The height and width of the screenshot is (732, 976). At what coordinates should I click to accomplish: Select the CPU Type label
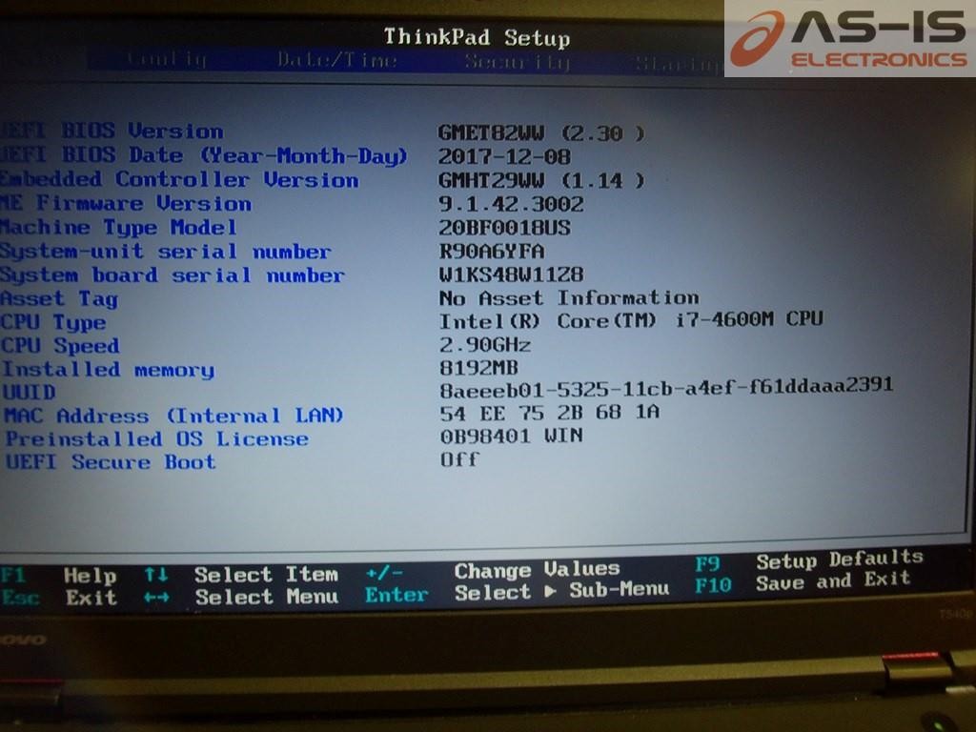coord(53,322)
